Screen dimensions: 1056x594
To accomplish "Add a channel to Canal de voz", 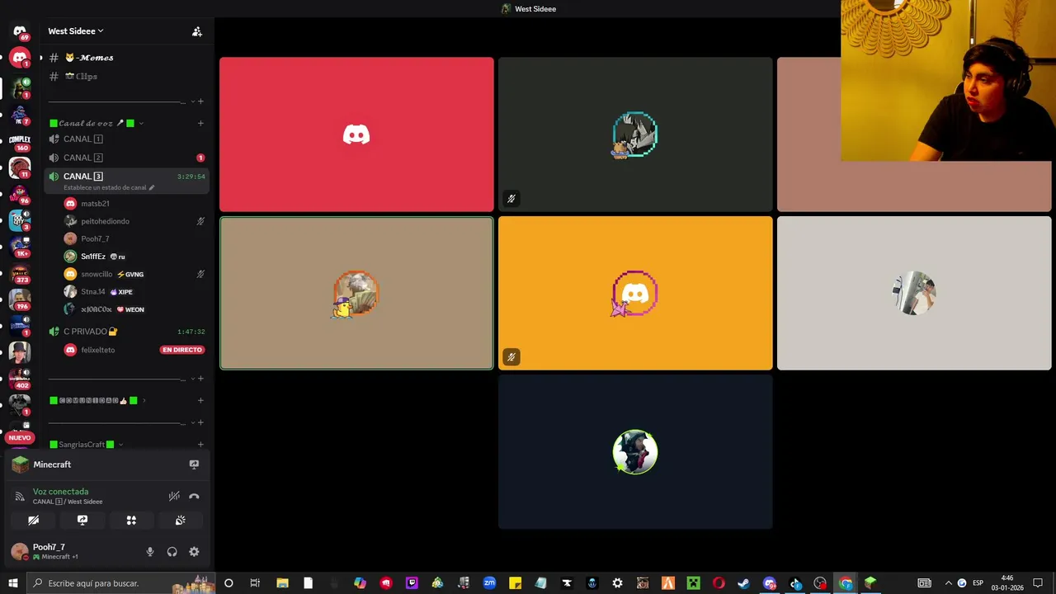I will (x=200, y=123).
